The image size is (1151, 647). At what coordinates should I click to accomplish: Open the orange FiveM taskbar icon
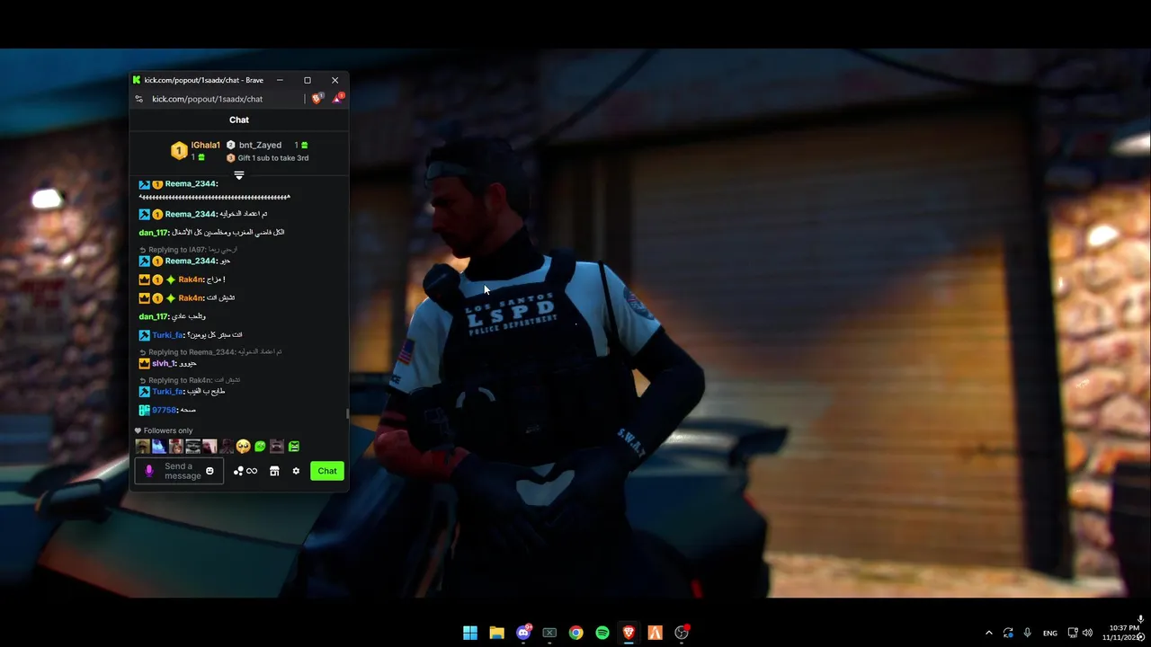click(x=656, y=633)
